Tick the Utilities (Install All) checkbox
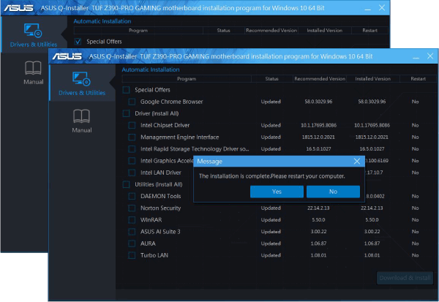The height and width of the screenshot is (302, 439). click(126, 184)
